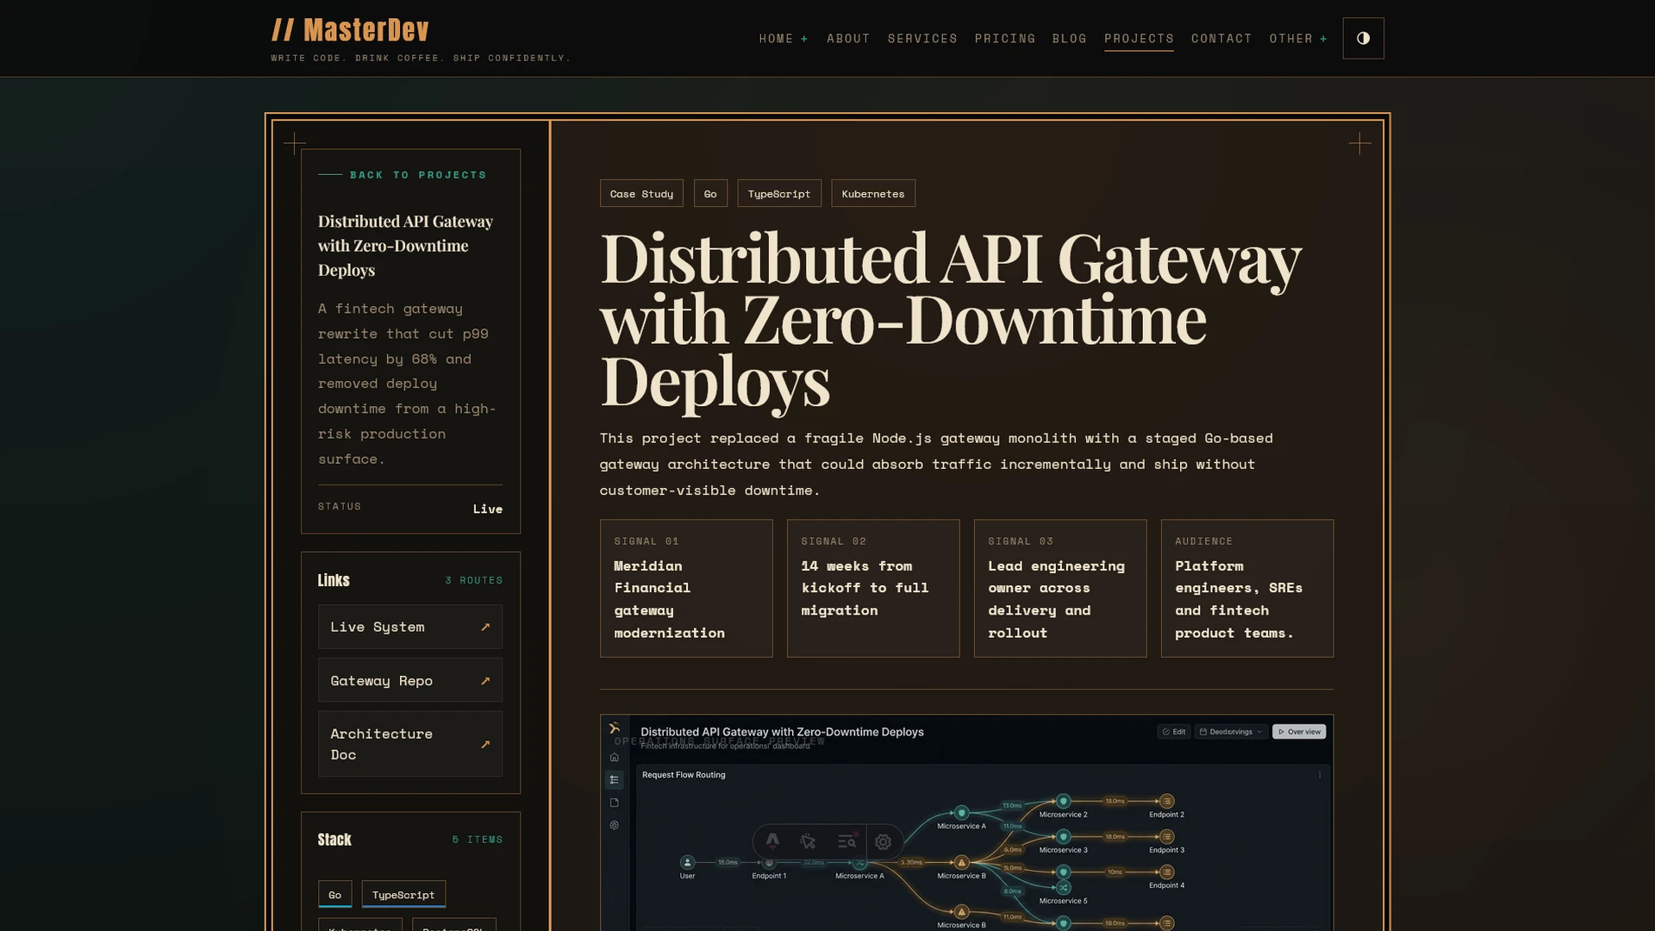Go back to projects link
1655x931 pixels.
pyautogui.click(x=402, y=174)
